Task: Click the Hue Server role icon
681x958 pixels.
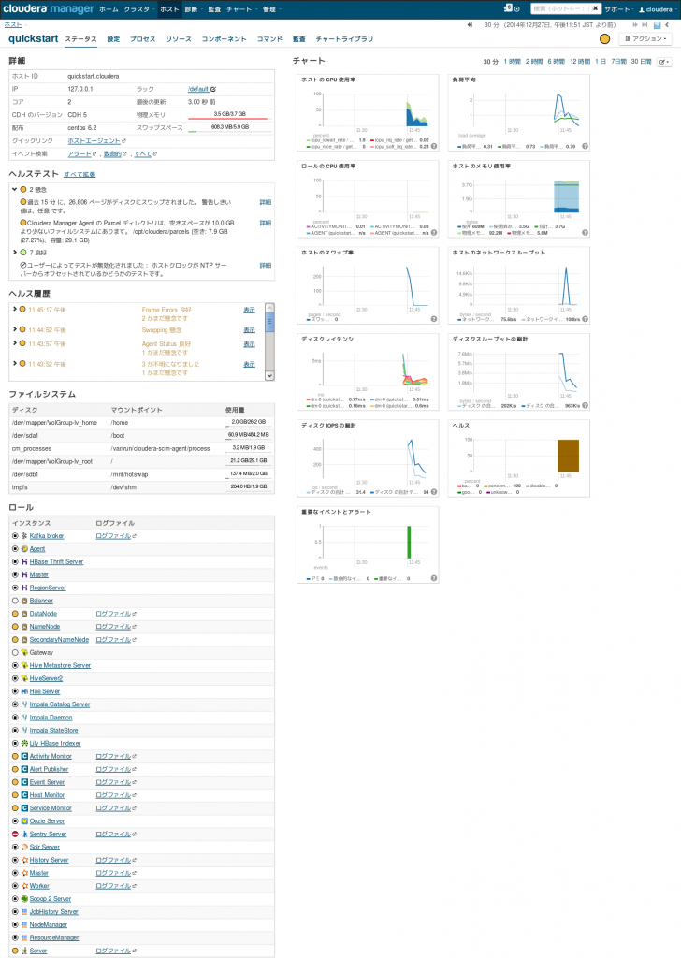Action: point(24,691)
